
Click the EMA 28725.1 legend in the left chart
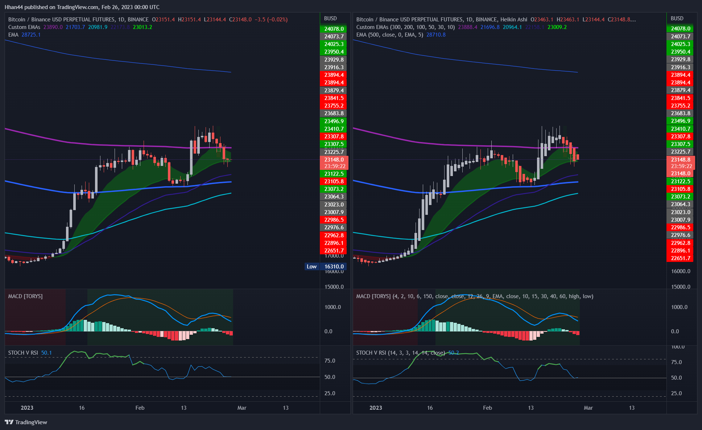click(24, 35)
